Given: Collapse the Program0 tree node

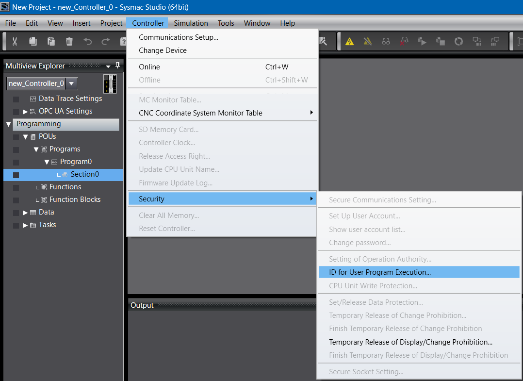Looking at the screenshot, I should pyautogui.click(x=47, y=162).
